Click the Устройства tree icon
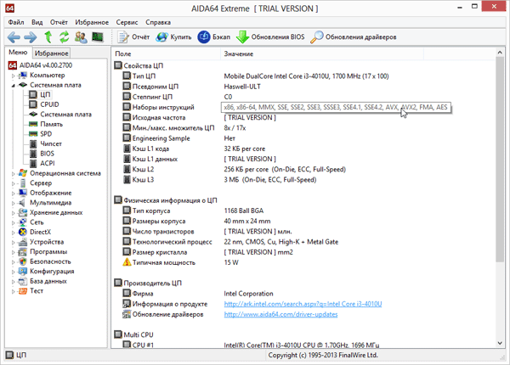This screenshot has width=510, height=365. pos(23,242)
